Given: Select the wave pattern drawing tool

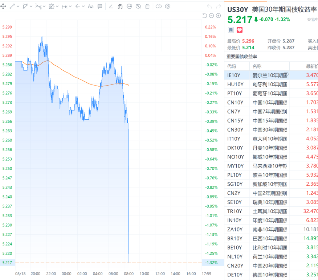Looking at the screenshot, I should (x=38, y=7).
